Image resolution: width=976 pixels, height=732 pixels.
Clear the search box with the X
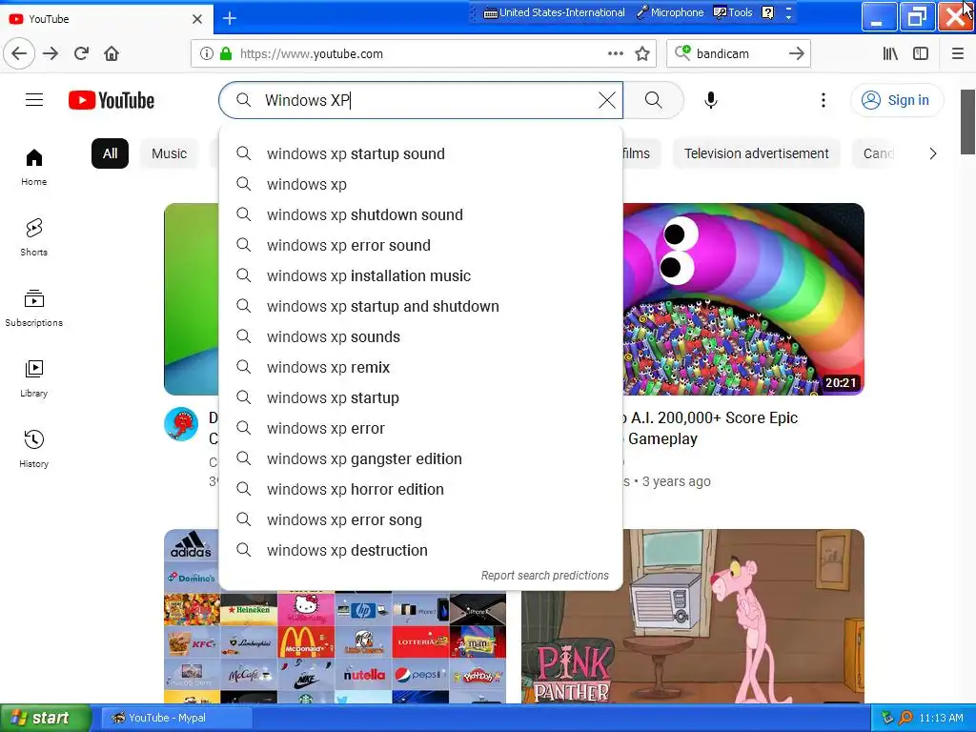[607, 100]
